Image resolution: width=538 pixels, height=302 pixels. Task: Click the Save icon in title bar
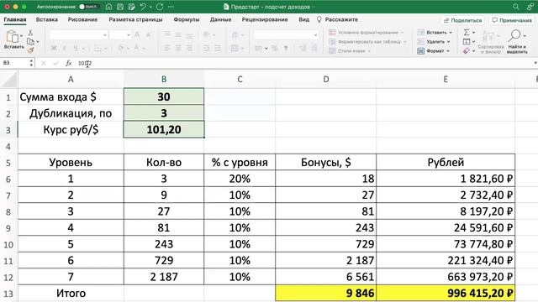(120, 7)
